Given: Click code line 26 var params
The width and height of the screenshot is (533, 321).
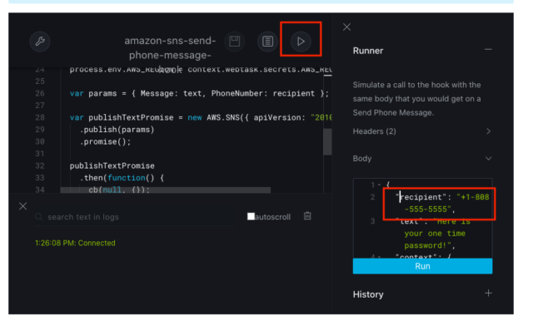Looking at the screenshot, I should click(199, 93).
